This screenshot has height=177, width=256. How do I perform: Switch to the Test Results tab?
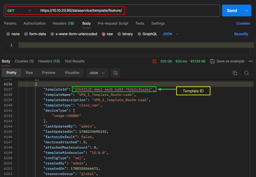click(75, 61)
